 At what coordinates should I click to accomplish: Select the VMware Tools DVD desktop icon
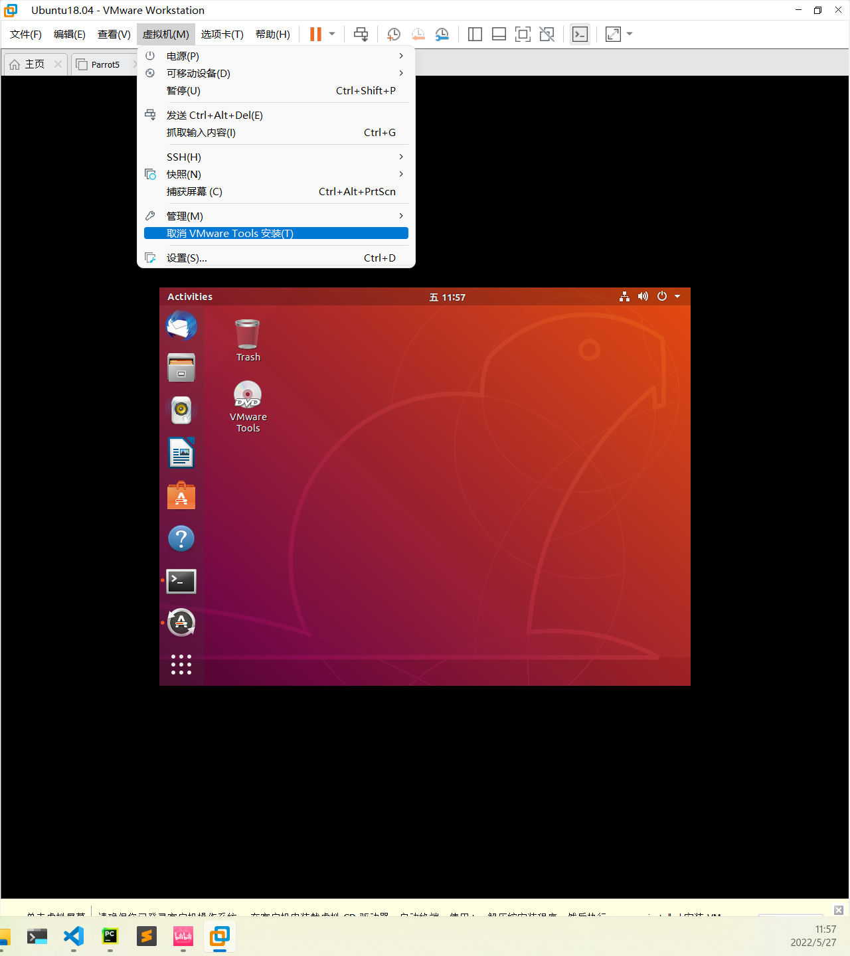(248, 406)
